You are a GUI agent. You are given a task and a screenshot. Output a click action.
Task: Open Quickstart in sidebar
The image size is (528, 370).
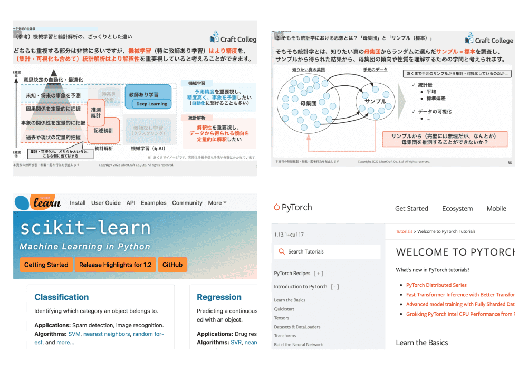click(x=284, y=309)
